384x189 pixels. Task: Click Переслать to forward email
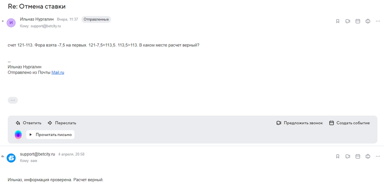pyautogui.click(x=62, y=123)
